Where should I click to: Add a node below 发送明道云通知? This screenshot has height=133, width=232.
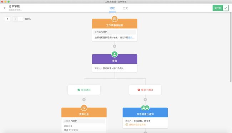click(145, 132)
